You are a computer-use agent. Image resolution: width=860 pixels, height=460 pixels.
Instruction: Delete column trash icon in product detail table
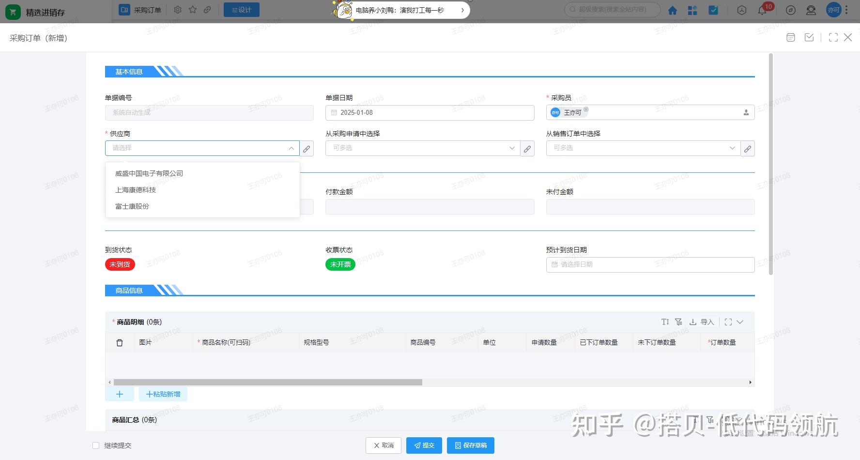(x=120, y=342)
